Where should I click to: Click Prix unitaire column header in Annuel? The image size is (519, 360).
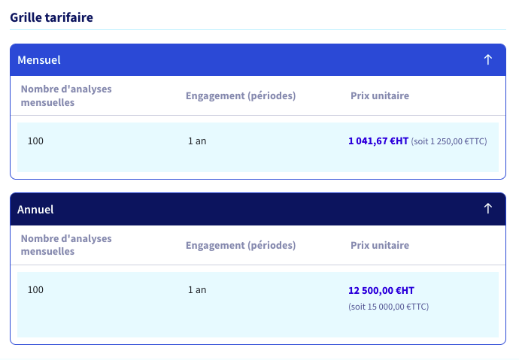(x=380, y=245)
